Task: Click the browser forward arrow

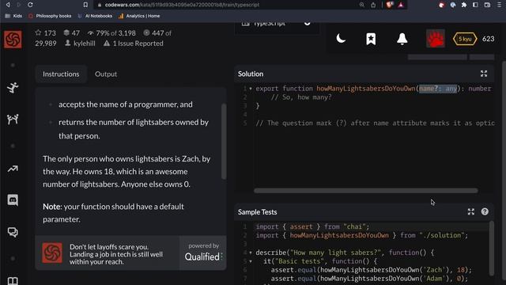Action: tap(19, 5)
